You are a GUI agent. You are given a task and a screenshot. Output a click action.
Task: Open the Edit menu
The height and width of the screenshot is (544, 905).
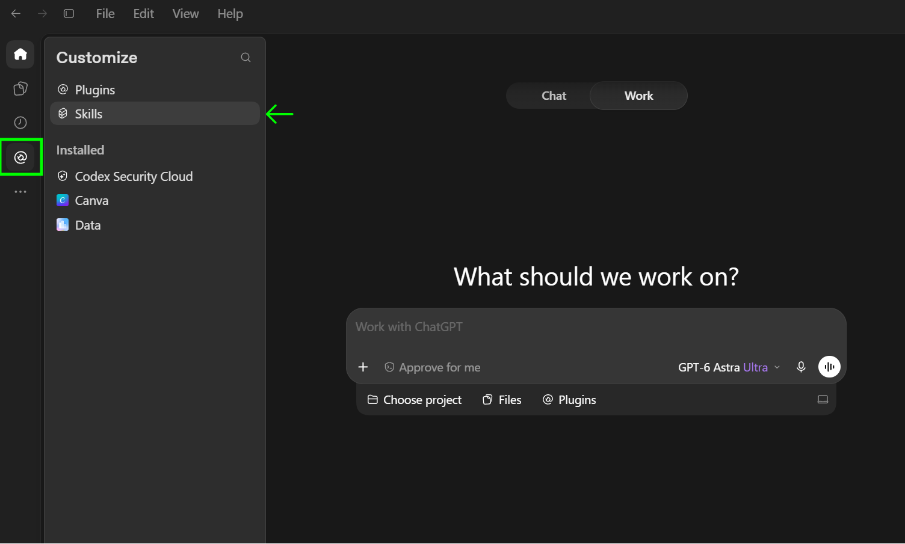pyautogui.click(x=144, y=14)
